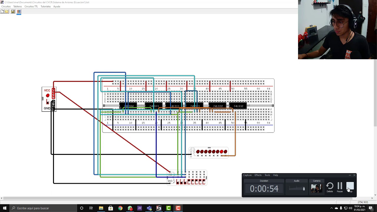Open Microsoft Store from the taskbar
377x212 pixels.
click(111, 208)
